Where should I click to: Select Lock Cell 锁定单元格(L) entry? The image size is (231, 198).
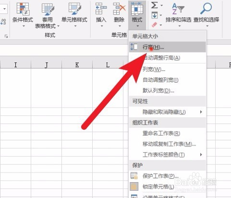(x=168, y=186)
